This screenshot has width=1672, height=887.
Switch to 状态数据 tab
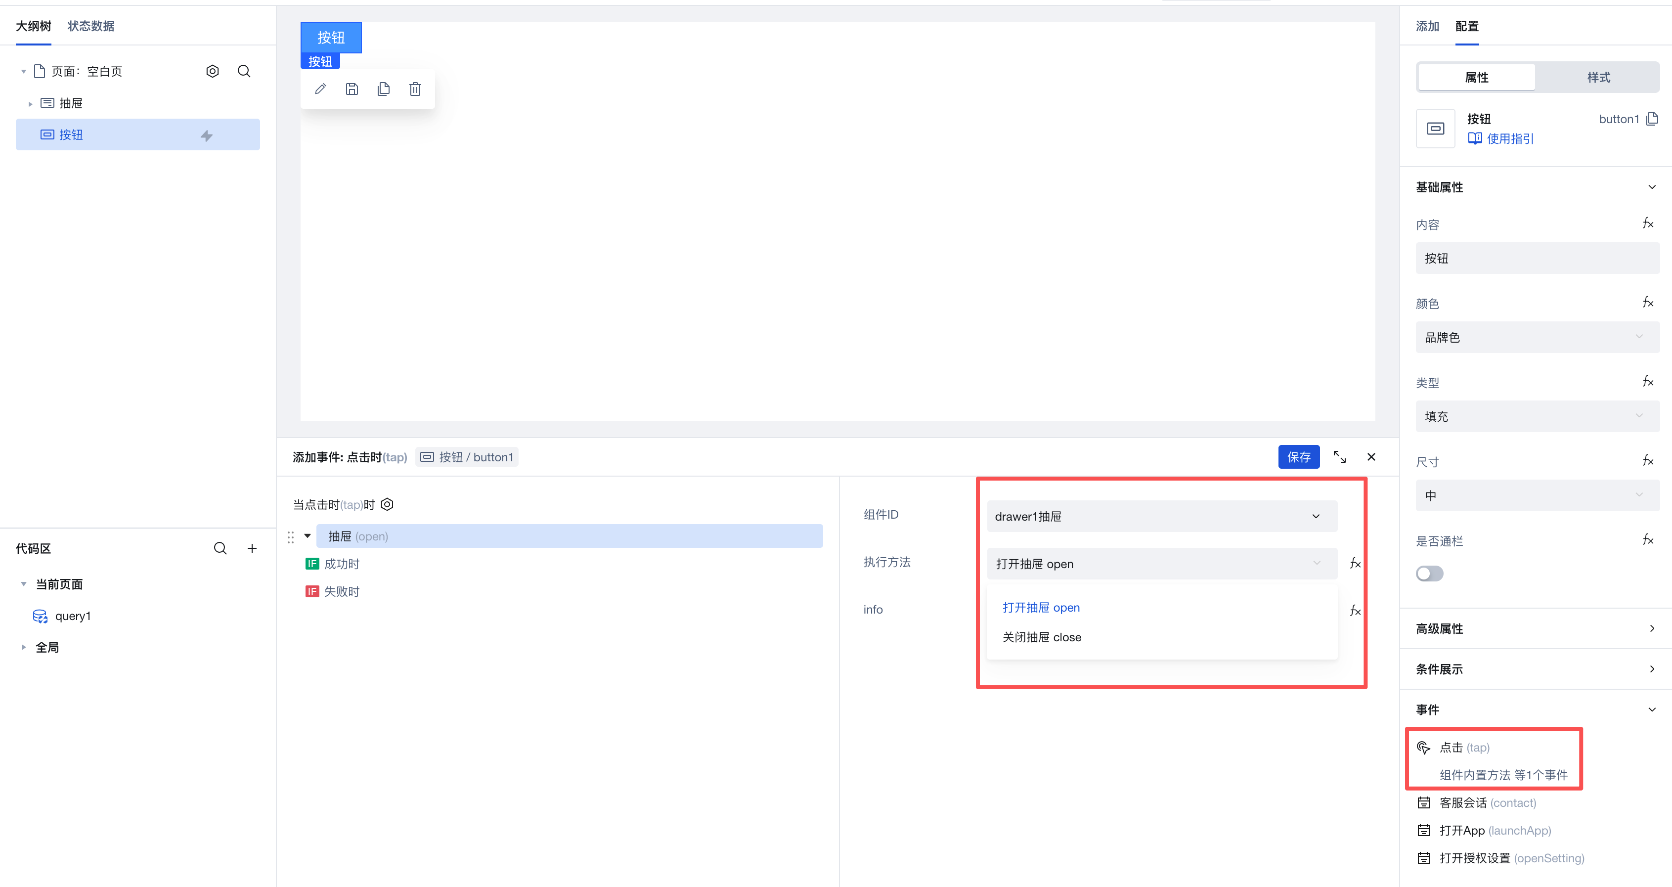(x=91, y=26)
